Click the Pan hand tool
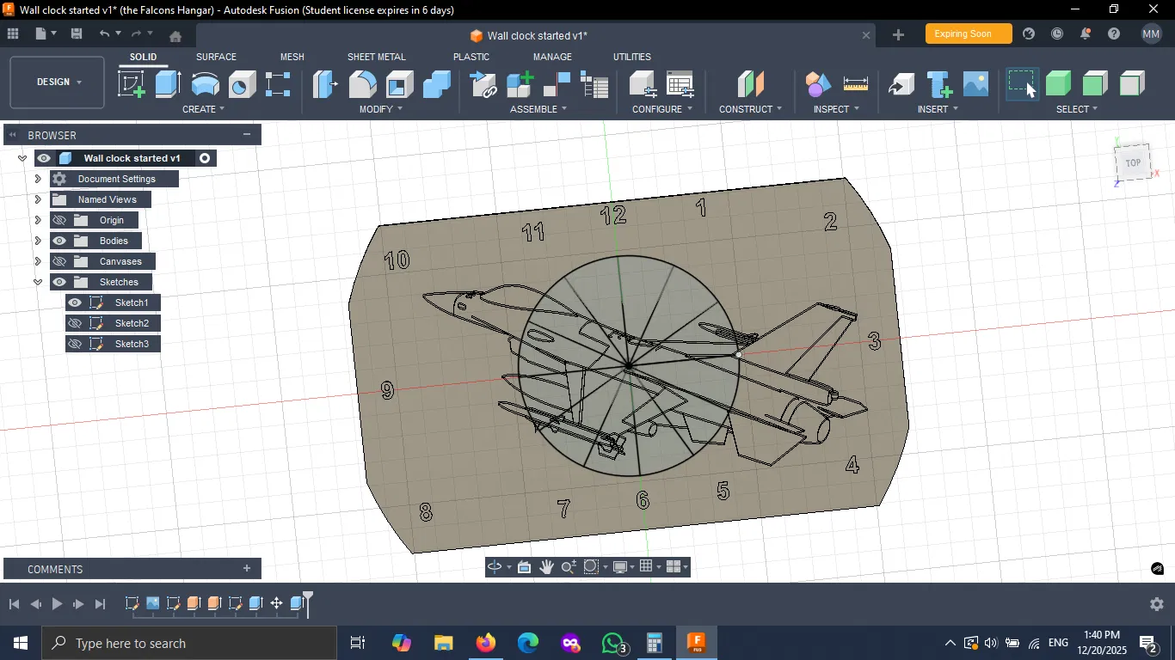 [547, 567]
